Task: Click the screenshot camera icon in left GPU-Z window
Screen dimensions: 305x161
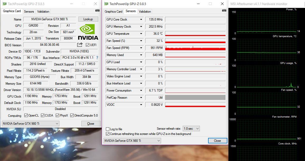Action: 97,11
